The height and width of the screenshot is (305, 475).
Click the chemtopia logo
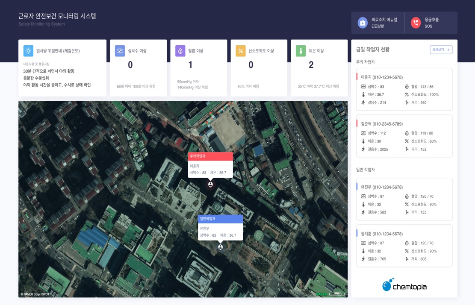[404, 285]
